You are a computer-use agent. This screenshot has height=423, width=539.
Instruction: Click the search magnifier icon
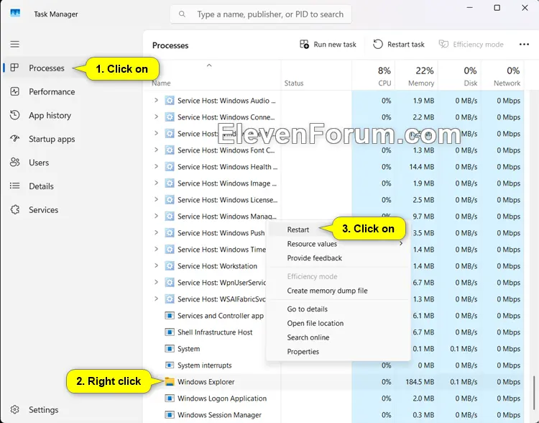pos(183,14)
